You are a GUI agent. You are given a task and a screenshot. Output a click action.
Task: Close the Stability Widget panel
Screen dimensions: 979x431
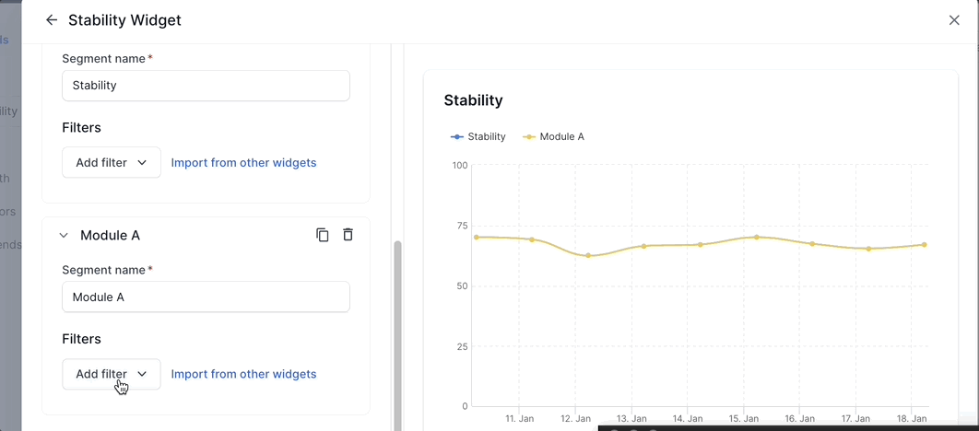coord(954,20)
